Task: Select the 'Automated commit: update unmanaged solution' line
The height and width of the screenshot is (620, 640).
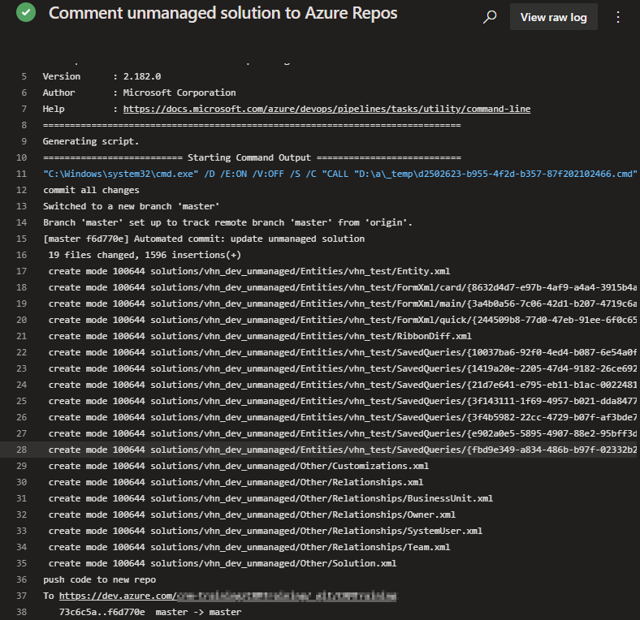Action: click(x=204, y=239)
